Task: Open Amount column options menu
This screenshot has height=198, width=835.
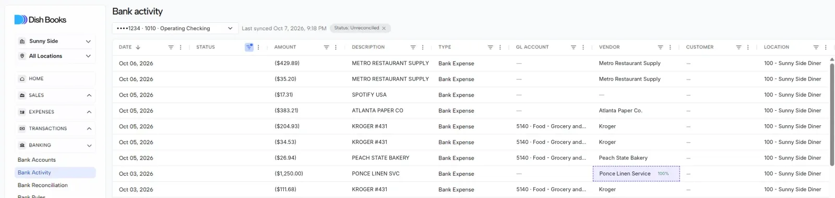Action: pos(336,47)
